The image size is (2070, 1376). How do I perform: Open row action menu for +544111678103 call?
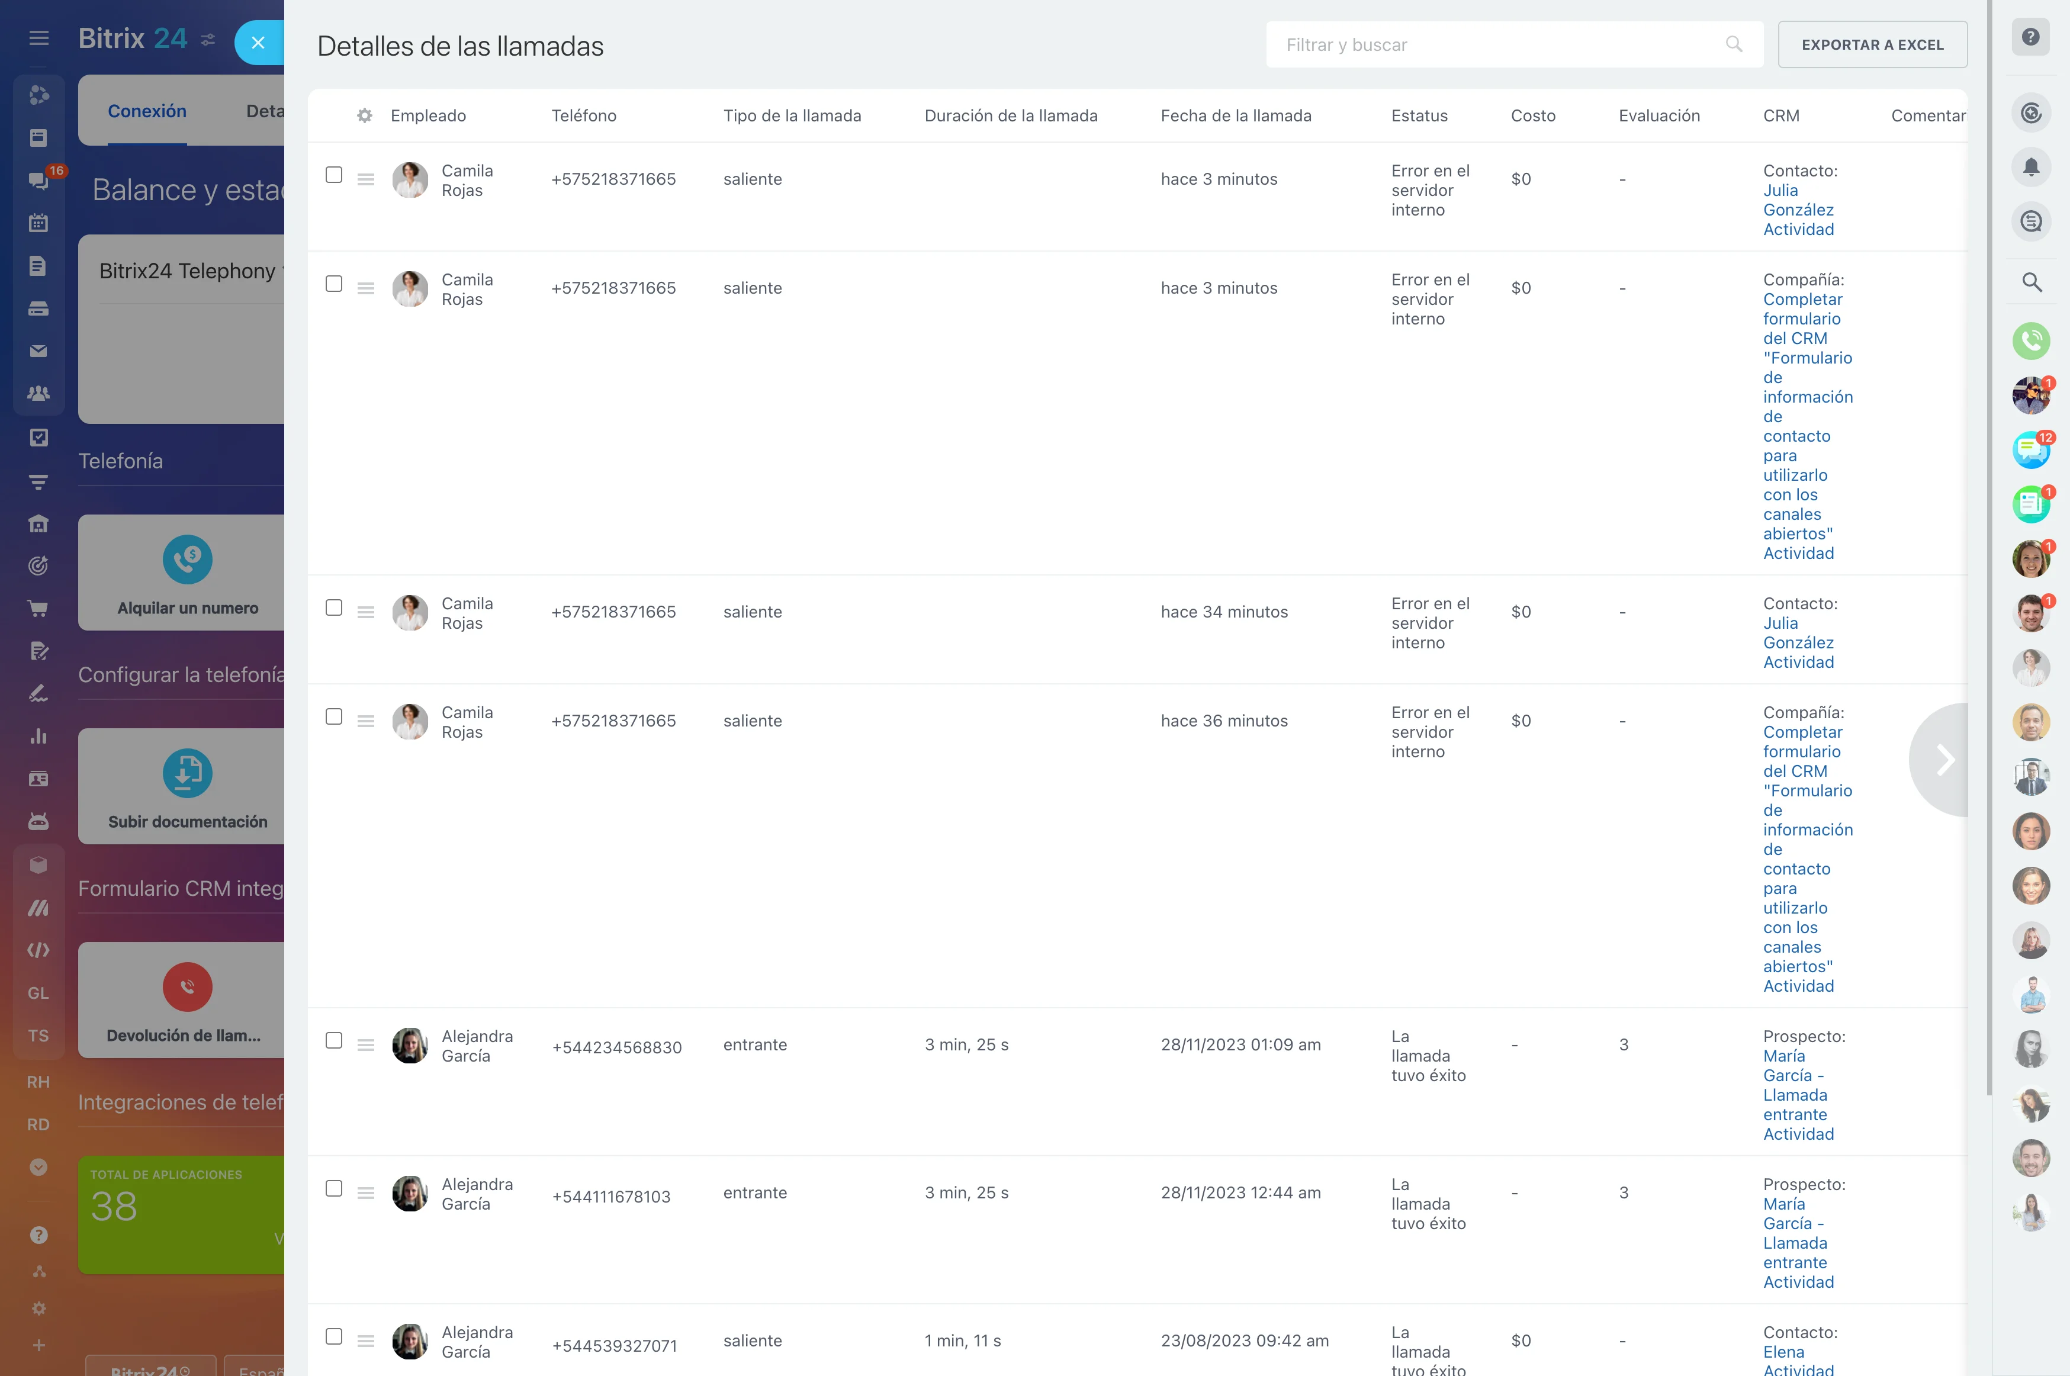[x=366, y=1192]
